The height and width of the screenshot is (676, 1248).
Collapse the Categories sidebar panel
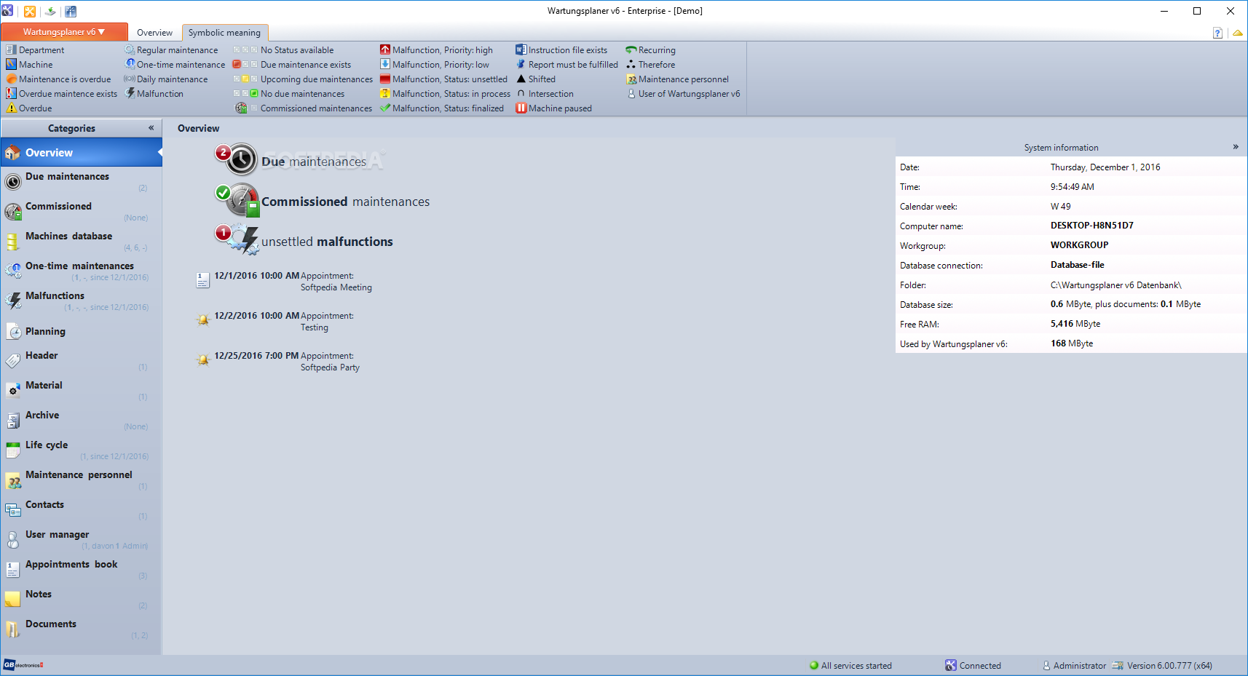(x=151, y=128)
